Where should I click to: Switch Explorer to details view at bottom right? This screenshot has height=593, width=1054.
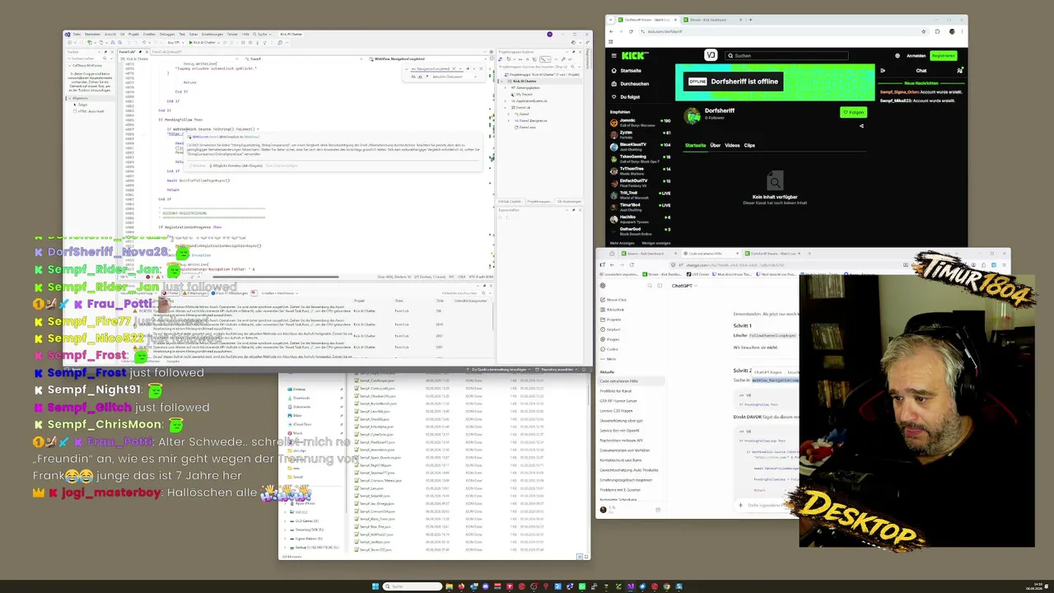coord(580,557)
